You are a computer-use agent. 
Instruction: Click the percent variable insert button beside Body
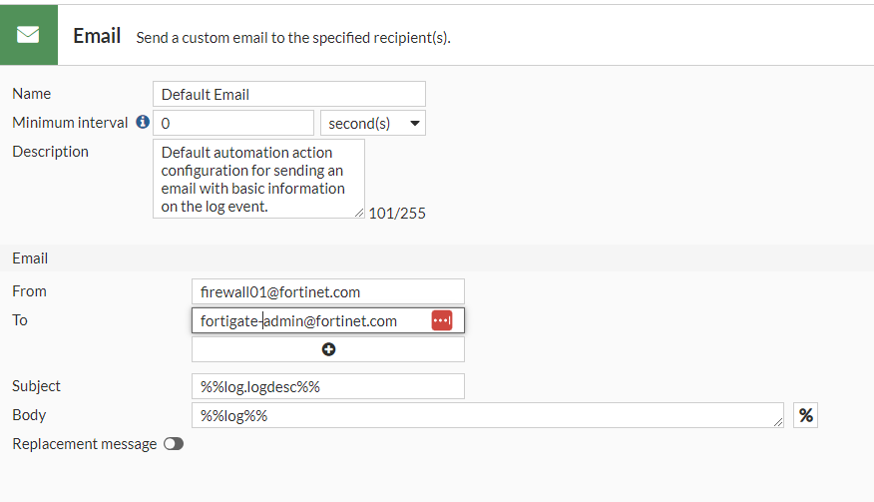click(805, 415)
